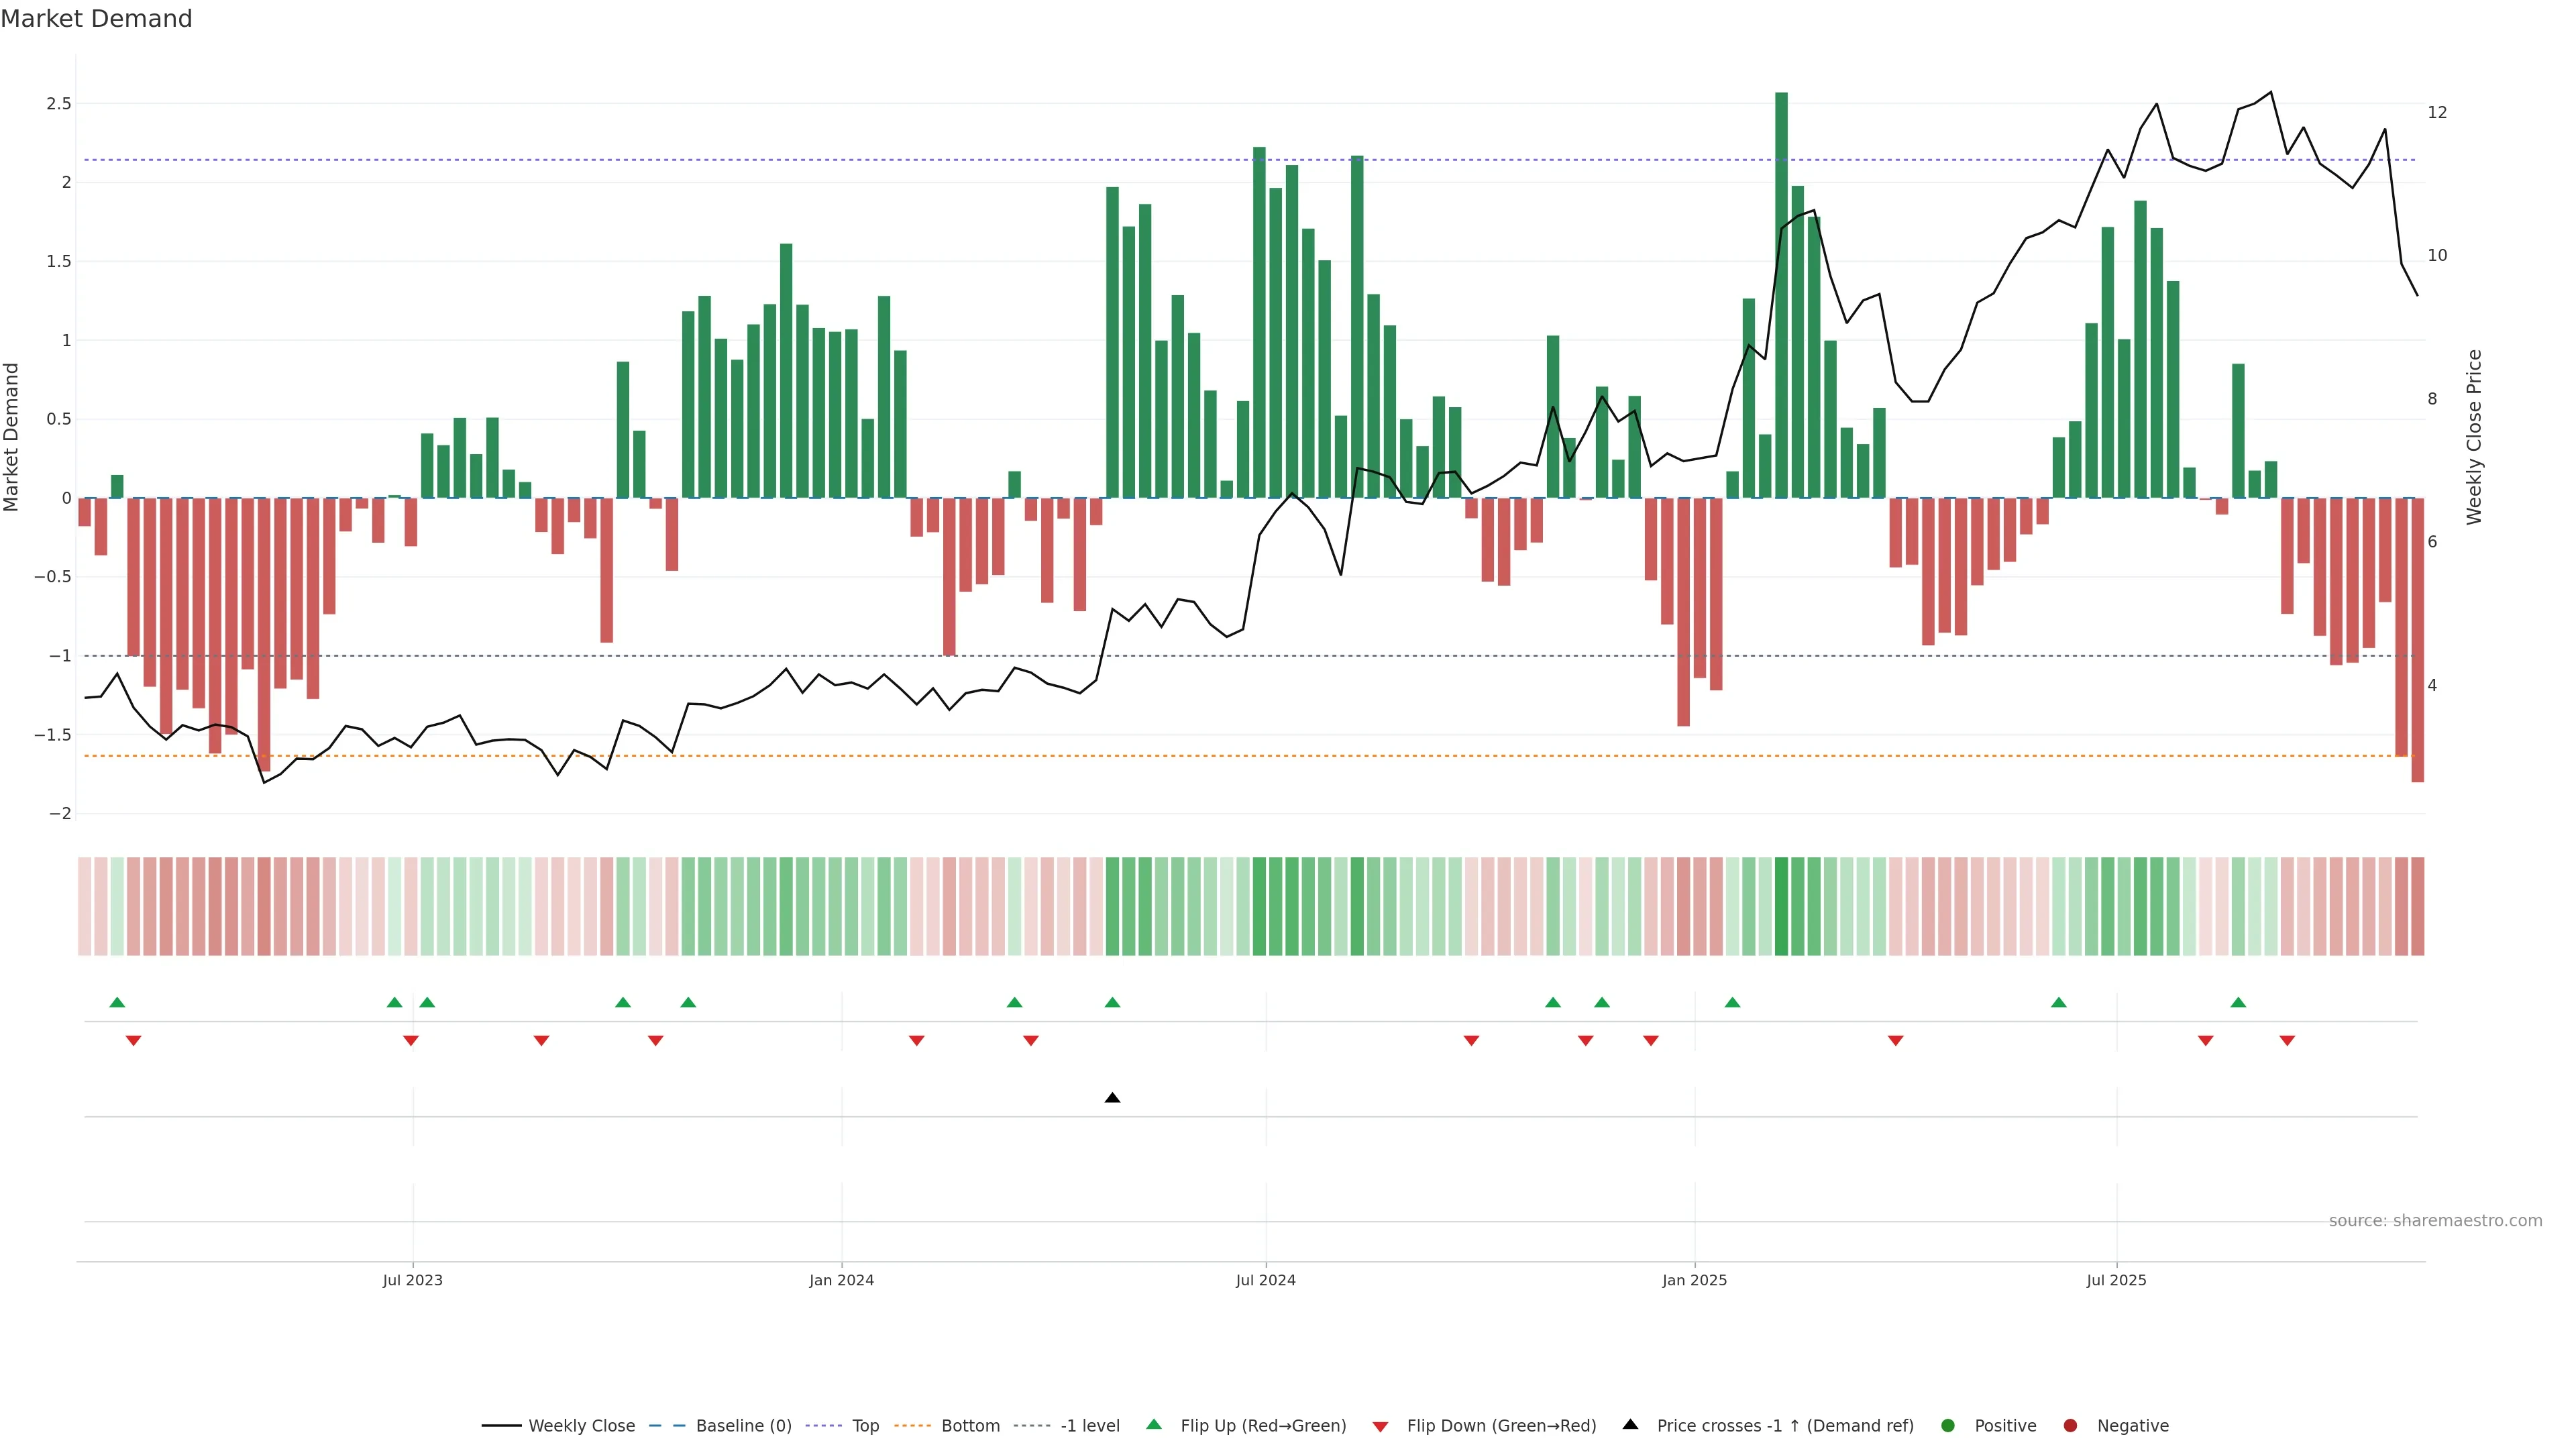
Task: Click the Positive green circle legend
Action: click(1947, 1426)
